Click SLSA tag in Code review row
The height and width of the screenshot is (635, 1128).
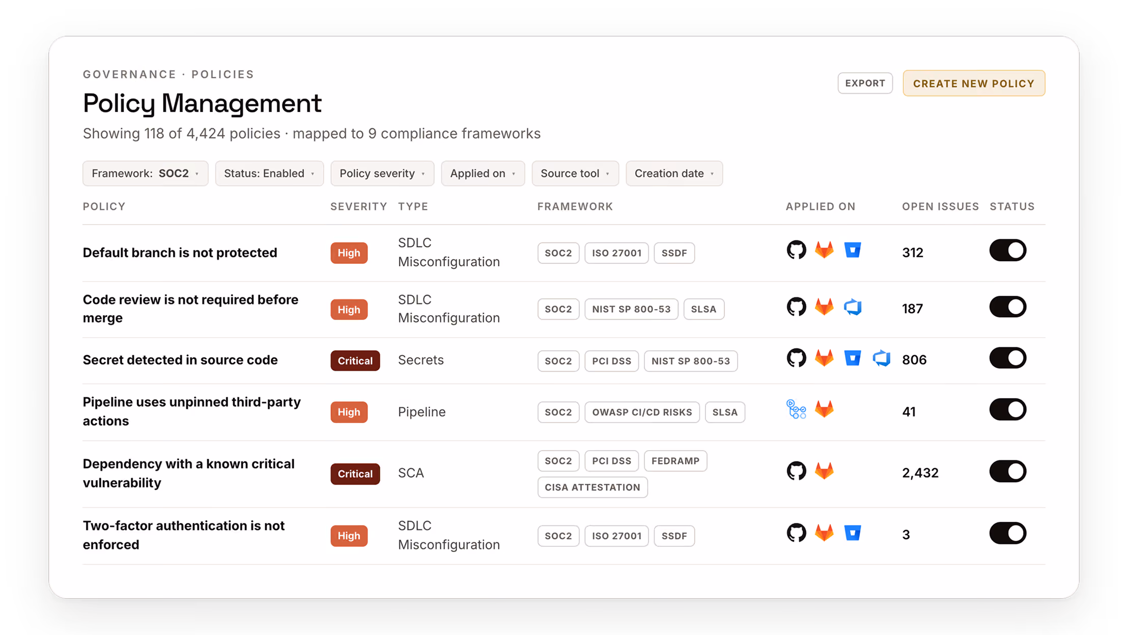tap(703, 309)
